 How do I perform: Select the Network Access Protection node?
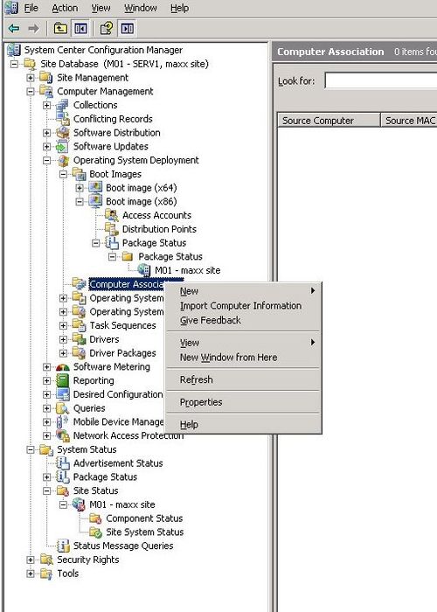(128, 435)
